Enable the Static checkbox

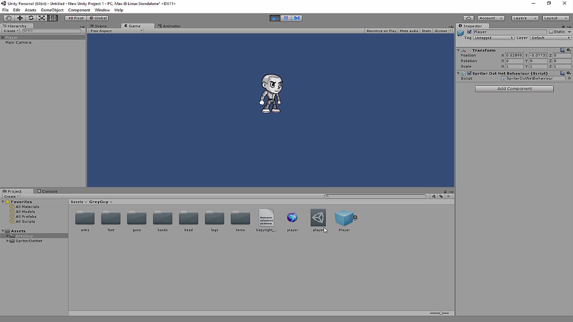pos(551,32)
